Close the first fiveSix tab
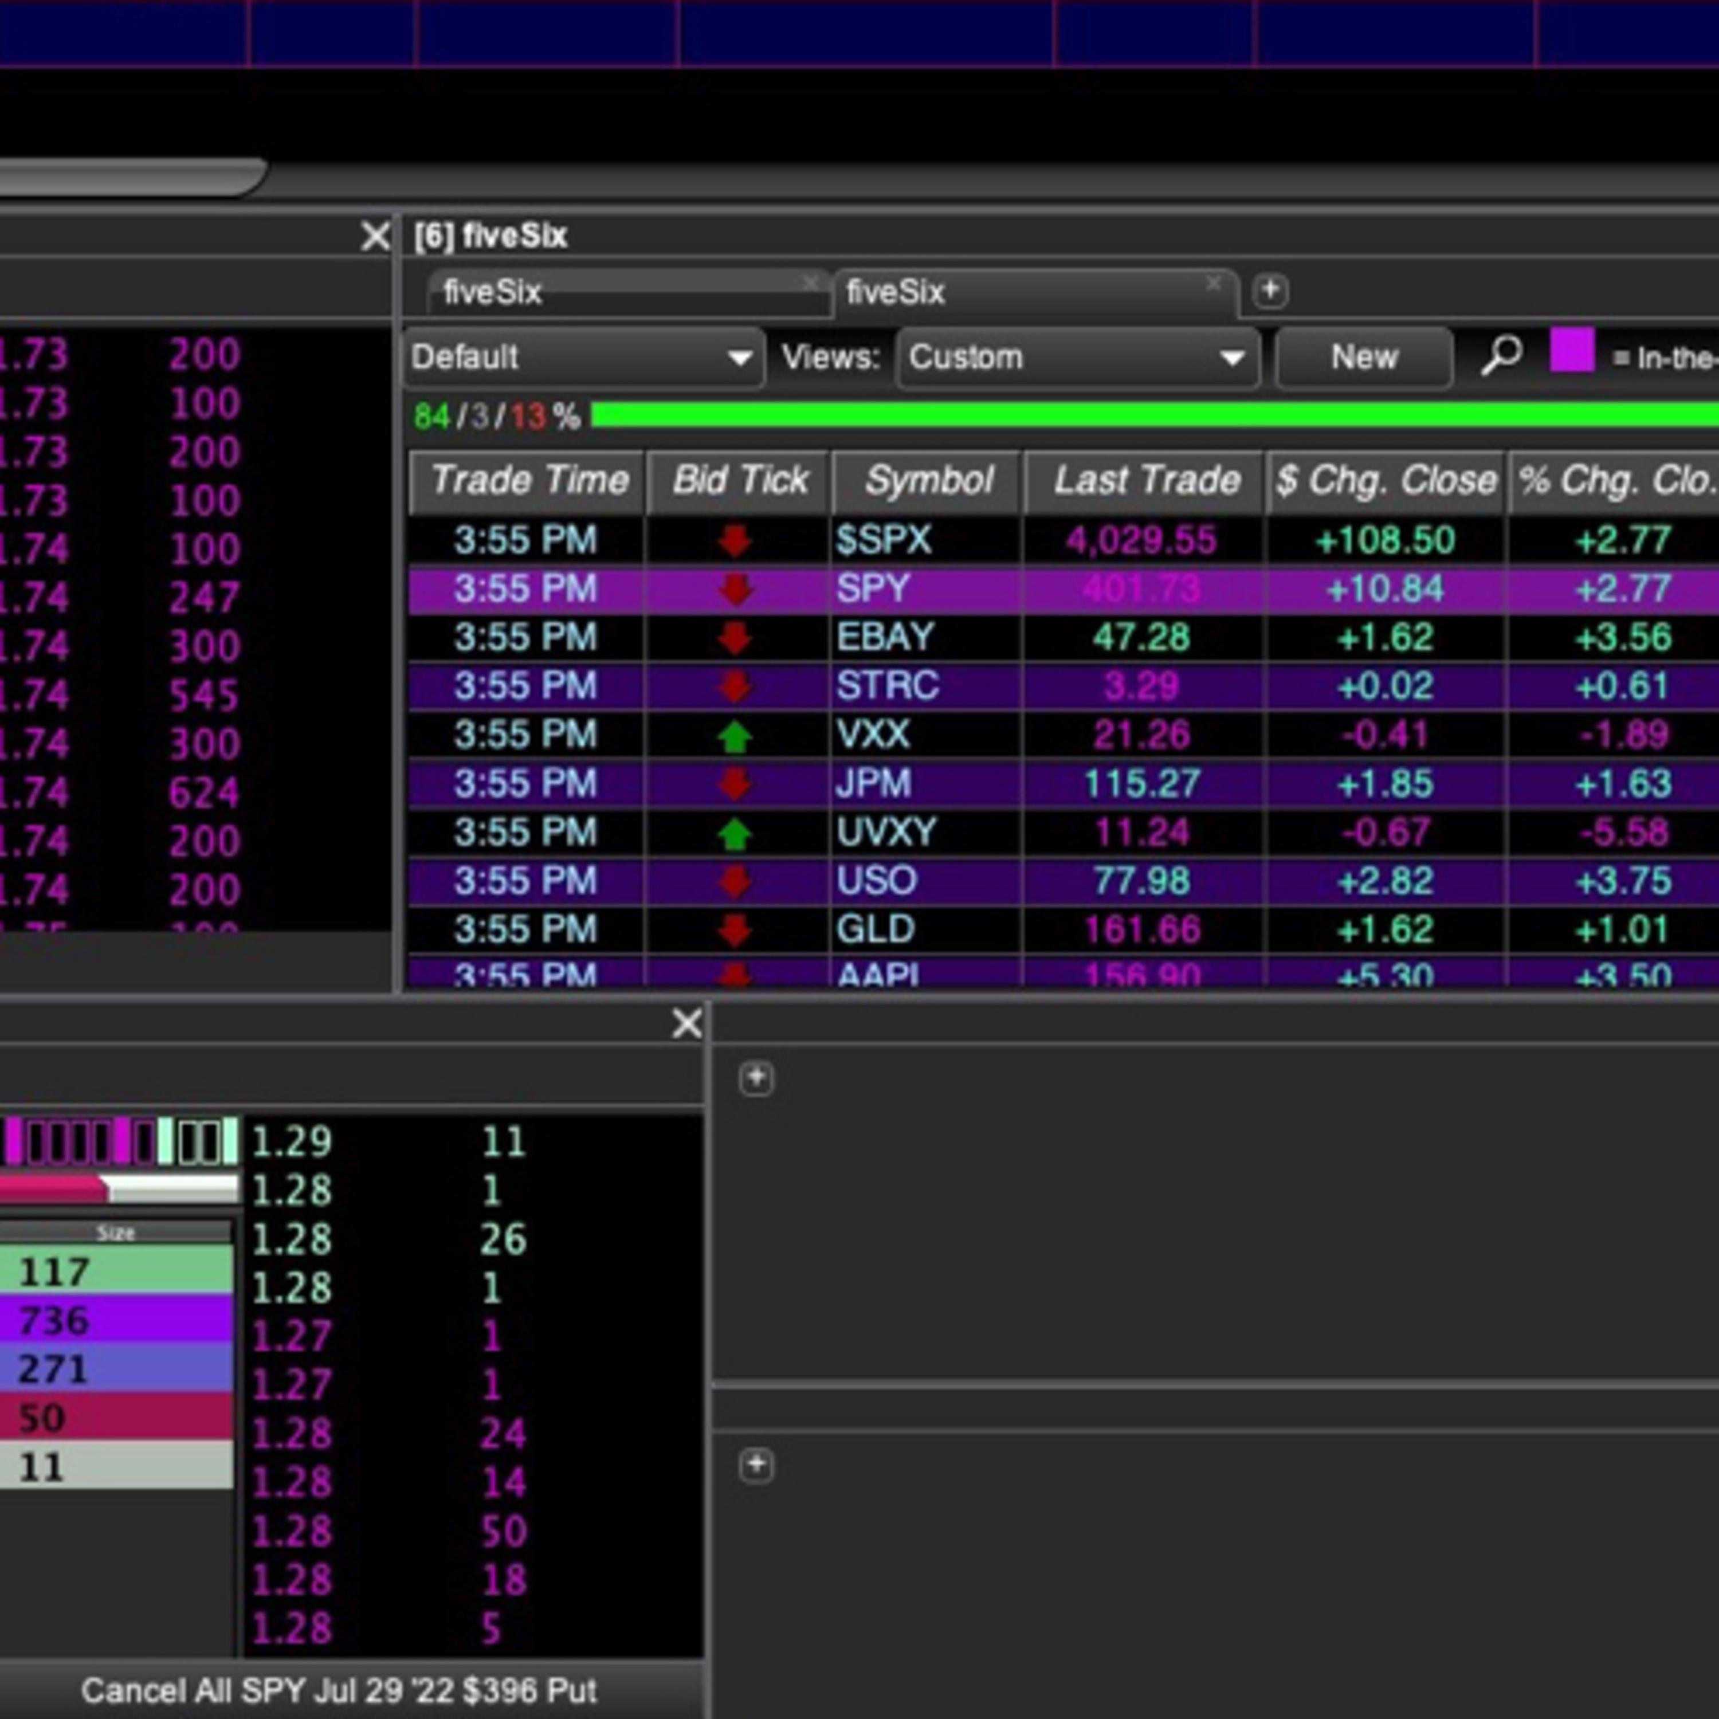This screenshot has height=1719, width=1719. point(810,283)
